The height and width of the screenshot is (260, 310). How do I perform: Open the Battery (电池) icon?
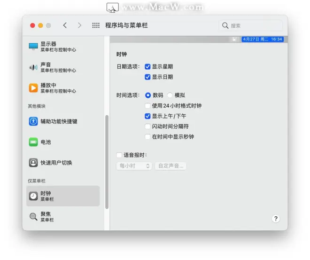click(33, 142)
